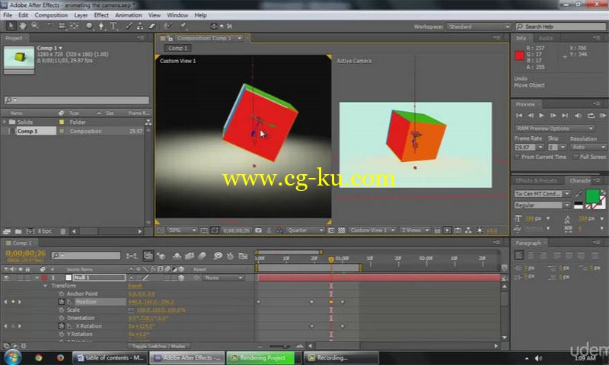The height and width of the screenshot is (365, 609).
Task: Select the Hand tool
Action: [x=23, y=26]
